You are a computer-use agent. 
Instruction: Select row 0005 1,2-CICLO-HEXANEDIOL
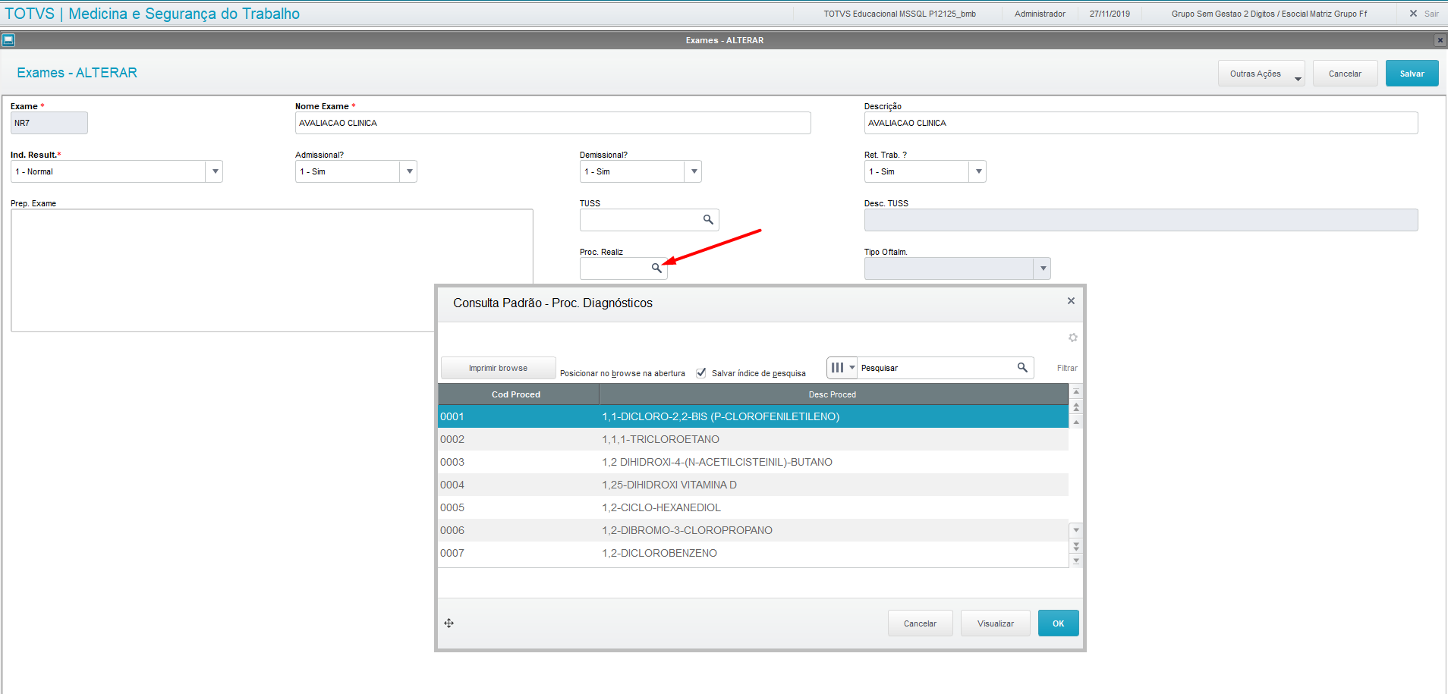click(x=753, y=507)
